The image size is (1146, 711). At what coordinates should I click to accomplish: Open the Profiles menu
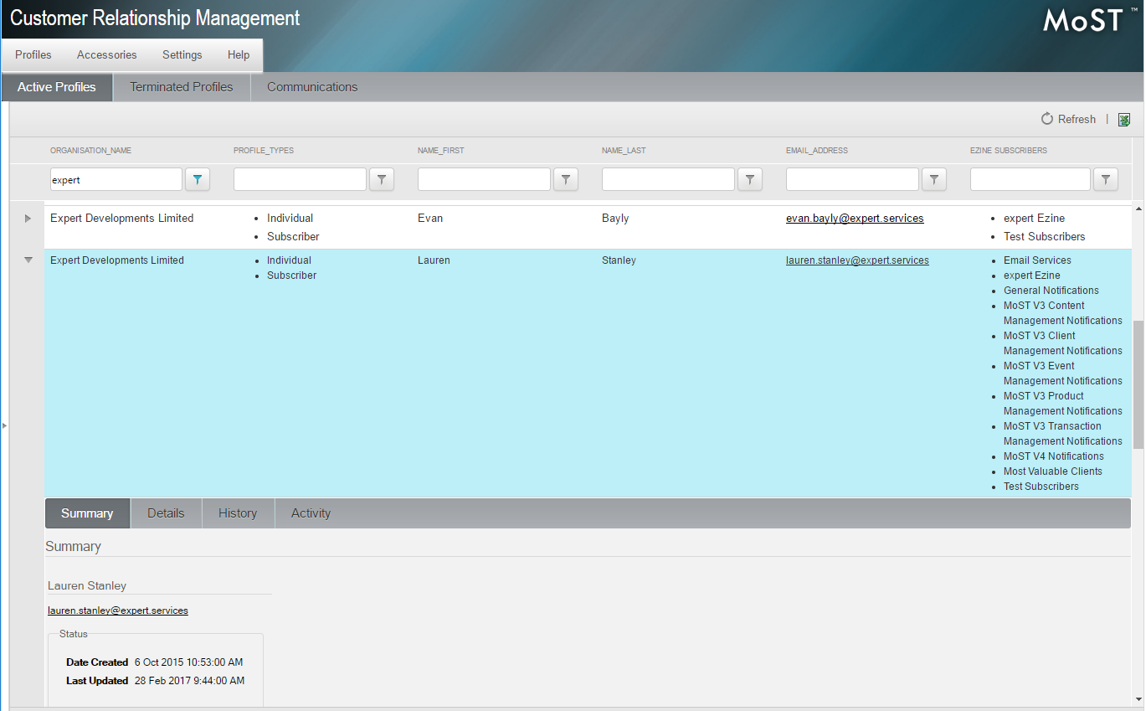[x=33, y=55]
